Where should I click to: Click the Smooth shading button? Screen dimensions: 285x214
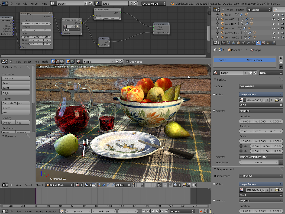pyautogui.click(x=9, y=123)
